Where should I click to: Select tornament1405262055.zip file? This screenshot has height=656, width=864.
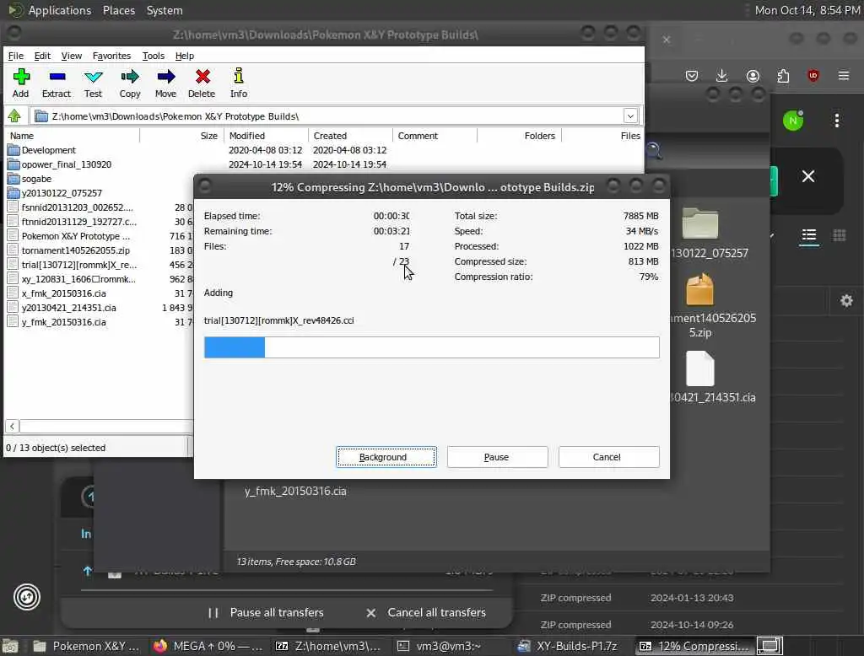[x=75, y=250]
